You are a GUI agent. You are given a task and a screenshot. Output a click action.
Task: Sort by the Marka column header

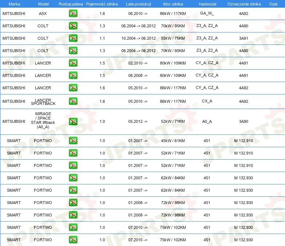point(14,4)
